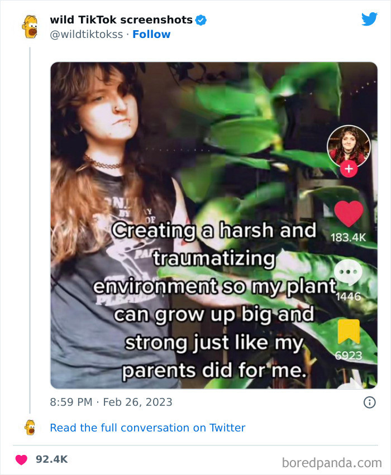391x475 pixels.
Task: Read the full conversation on Twitter
Action: (147, 428)
